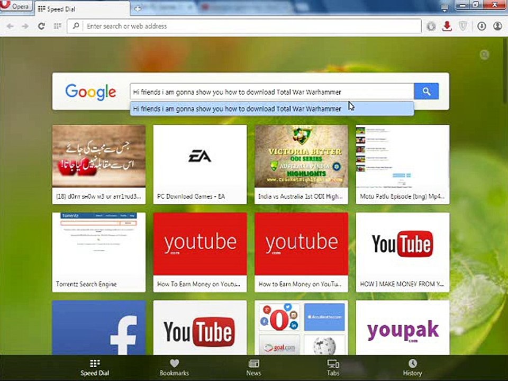
Task: Open the tab menu icon in title bar
Action: [x=444, y=8]
